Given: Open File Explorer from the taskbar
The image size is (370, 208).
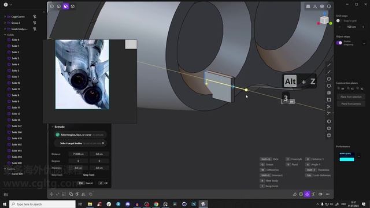Looking at the screenshot, I should 90,204.
